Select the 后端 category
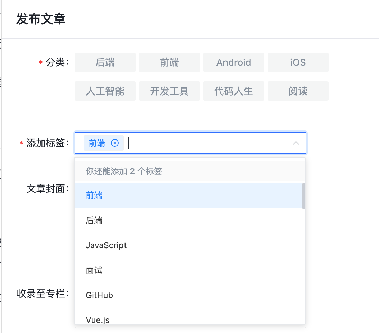 tap(105, 62)
